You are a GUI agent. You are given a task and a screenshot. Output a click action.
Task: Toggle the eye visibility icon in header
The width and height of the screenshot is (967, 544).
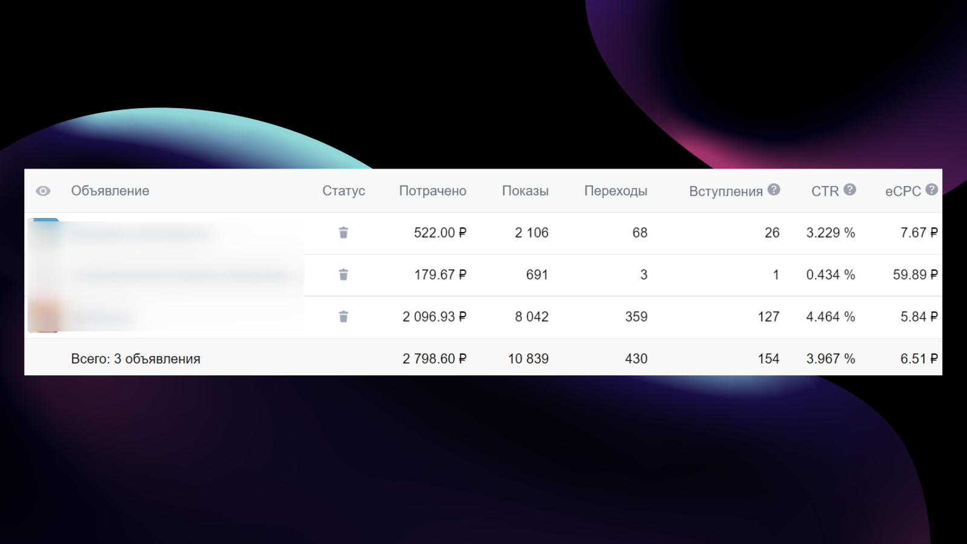(x=43, y=191)
